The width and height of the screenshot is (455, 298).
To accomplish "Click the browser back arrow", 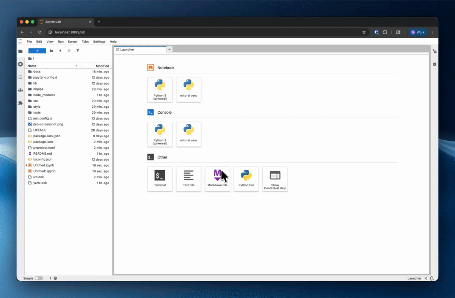I will coord(22,32).
